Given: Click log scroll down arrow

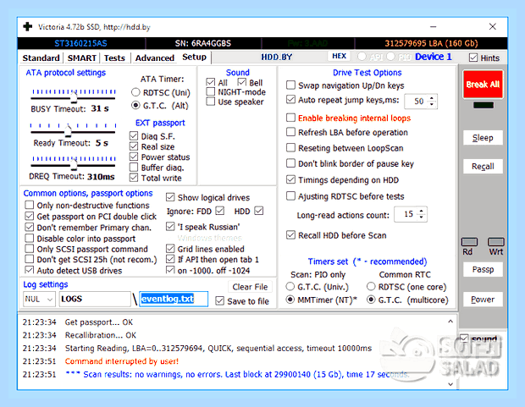Looking at the screenshot, I should tap(450, 384).
